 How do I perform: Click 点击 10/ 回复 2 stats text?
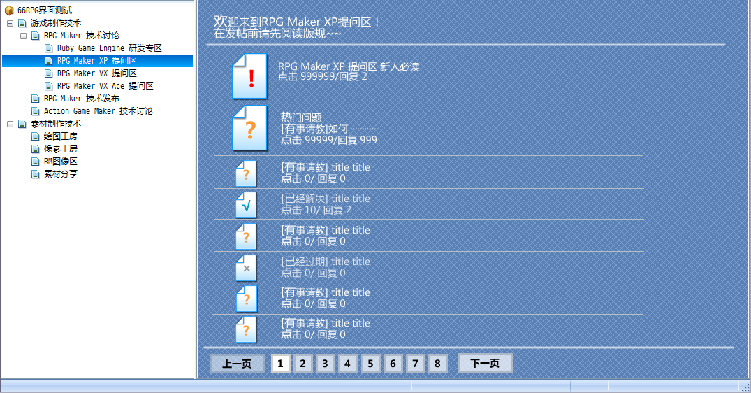[316, 210]
